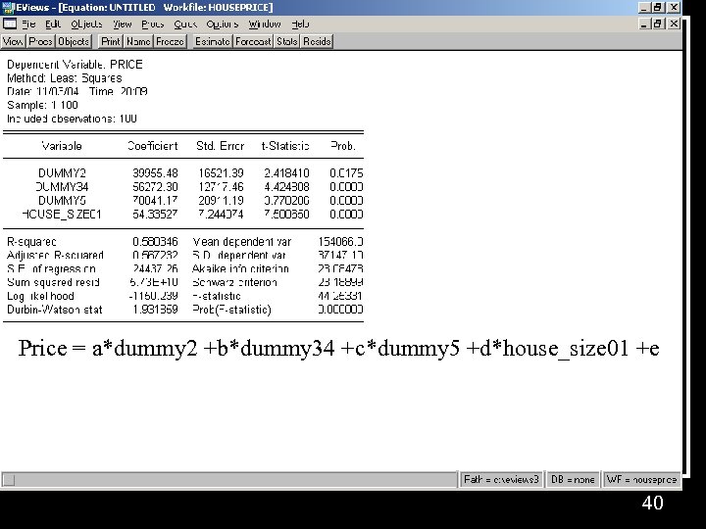Open the Edit menu
Viewport: 706px width, 529px height.
(53, 24)
